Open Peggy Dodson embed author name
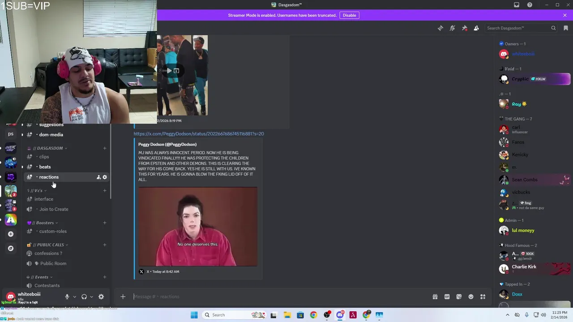Screen dimensions: 573x322 click(167, 144)
